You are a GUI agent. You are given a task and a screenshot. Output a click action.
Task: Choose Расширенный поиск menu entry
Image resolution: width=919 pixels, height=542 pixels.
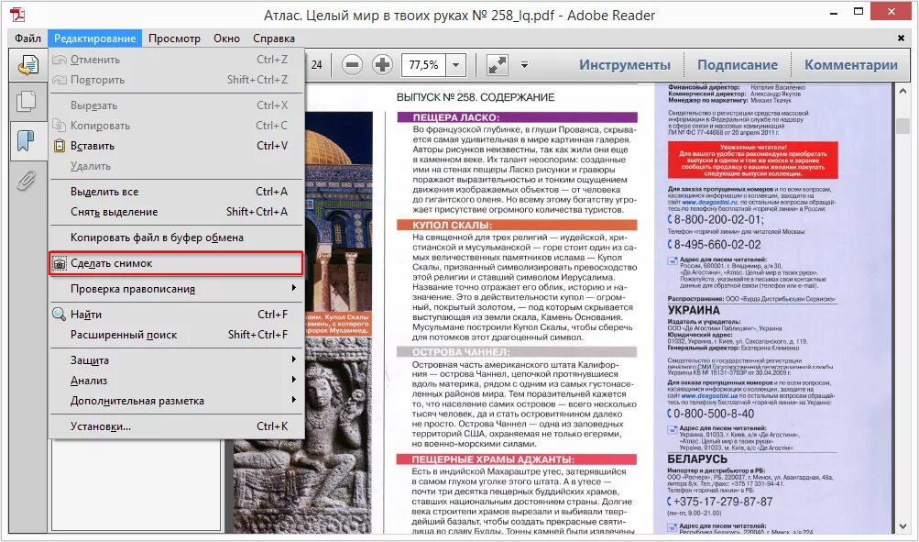click(x=176, y=335)
